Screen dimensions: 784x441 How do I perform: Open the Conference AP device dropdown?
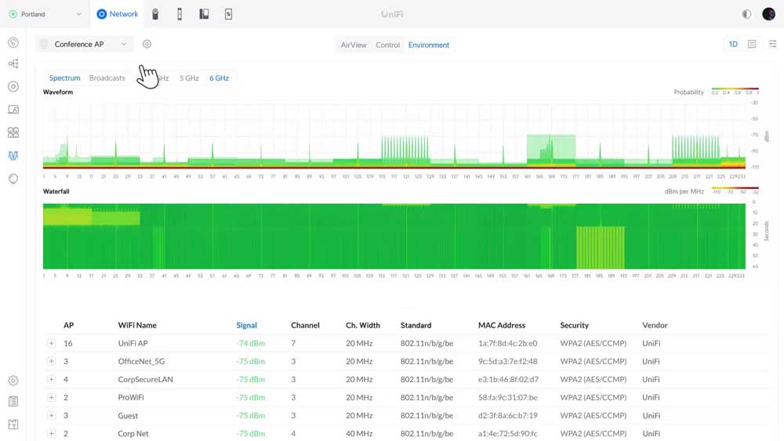tap(85, 45)
